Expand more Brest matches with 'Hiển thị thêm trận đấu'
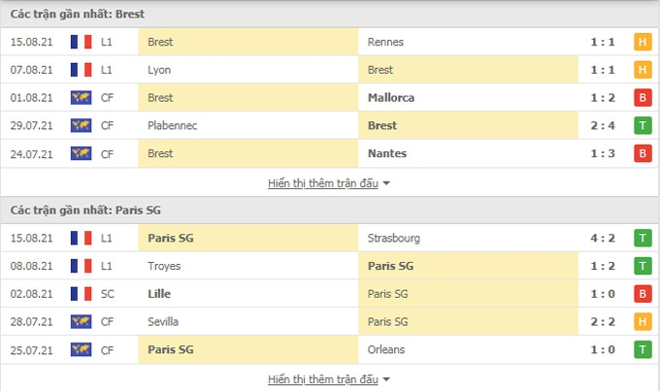This screenshot has width=660, height=391. (x=323, y=183)
